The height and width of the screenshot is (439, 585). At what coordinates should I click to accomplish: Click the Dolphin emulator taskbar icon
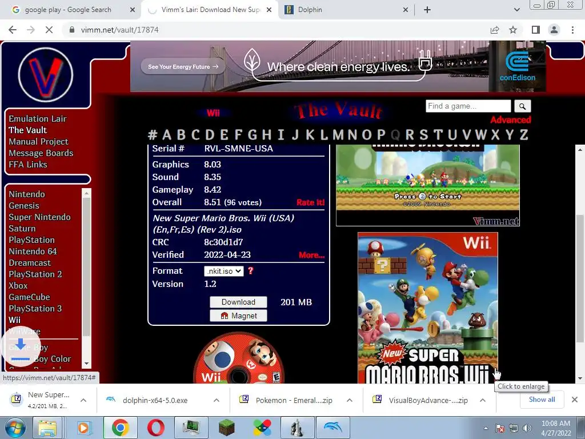pos(332,428)
